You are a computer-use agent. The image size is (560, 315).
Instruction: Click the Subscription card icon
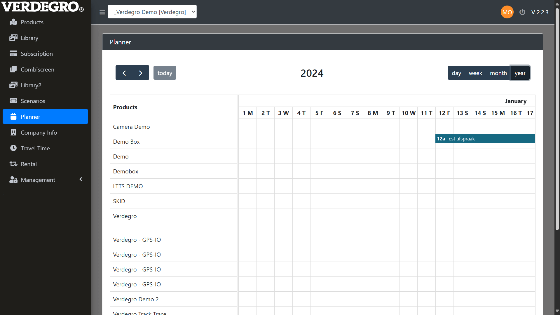click(x=13, y=54)
